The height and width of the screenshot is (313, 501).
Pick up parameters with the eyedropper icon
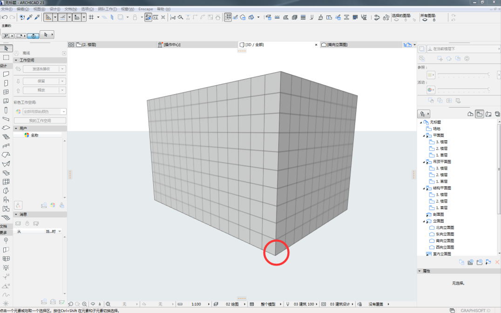coord(30,17)
